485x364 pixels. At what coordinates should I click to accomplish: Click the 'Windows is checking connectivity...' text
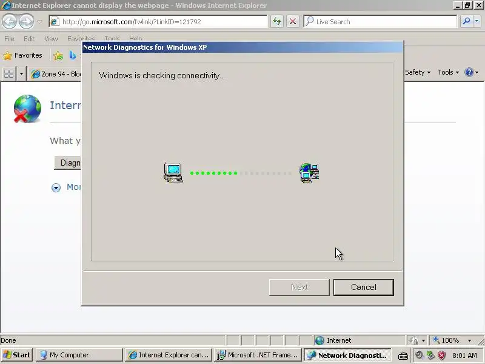tap(162, 75)
